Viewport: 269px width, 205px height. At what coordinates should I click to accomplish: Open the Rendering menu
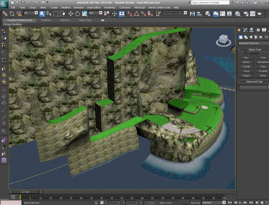click(110, 8)
